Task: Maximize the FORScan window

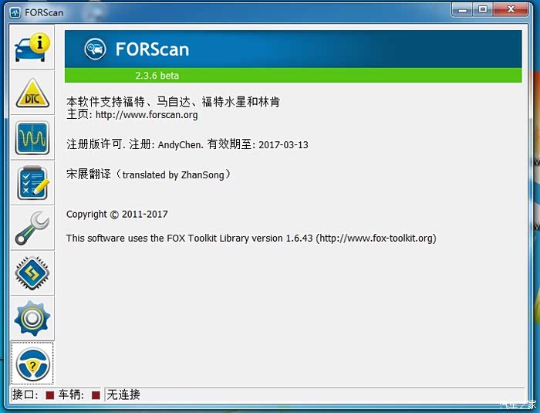Action: pos(483,10)
